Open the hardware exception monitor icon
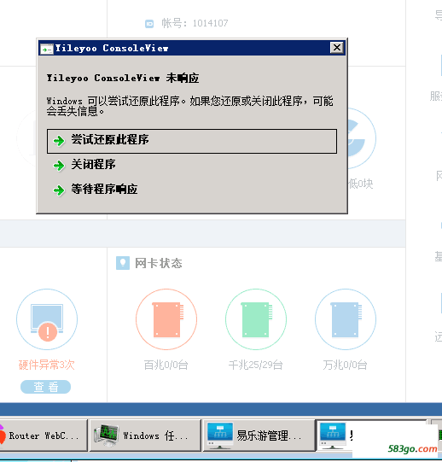 (47, 319)
